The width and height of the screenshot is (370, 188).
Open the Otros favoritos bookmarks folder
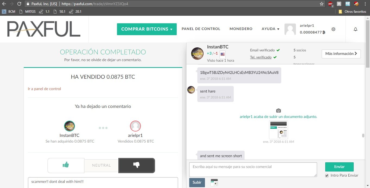pyautogui.click(x=352, y=12)
